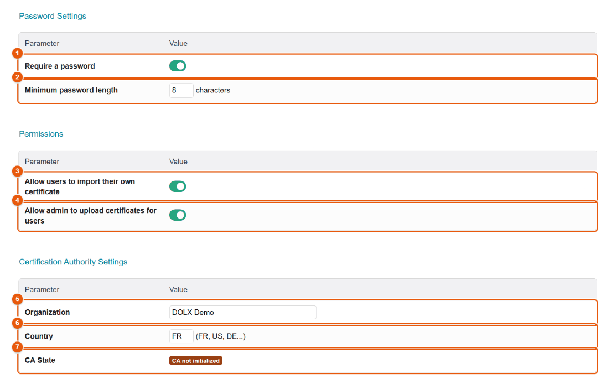Screen dimensions: 612x384
Task: Click the Country code input field
Action: click(x=181, y=336)
